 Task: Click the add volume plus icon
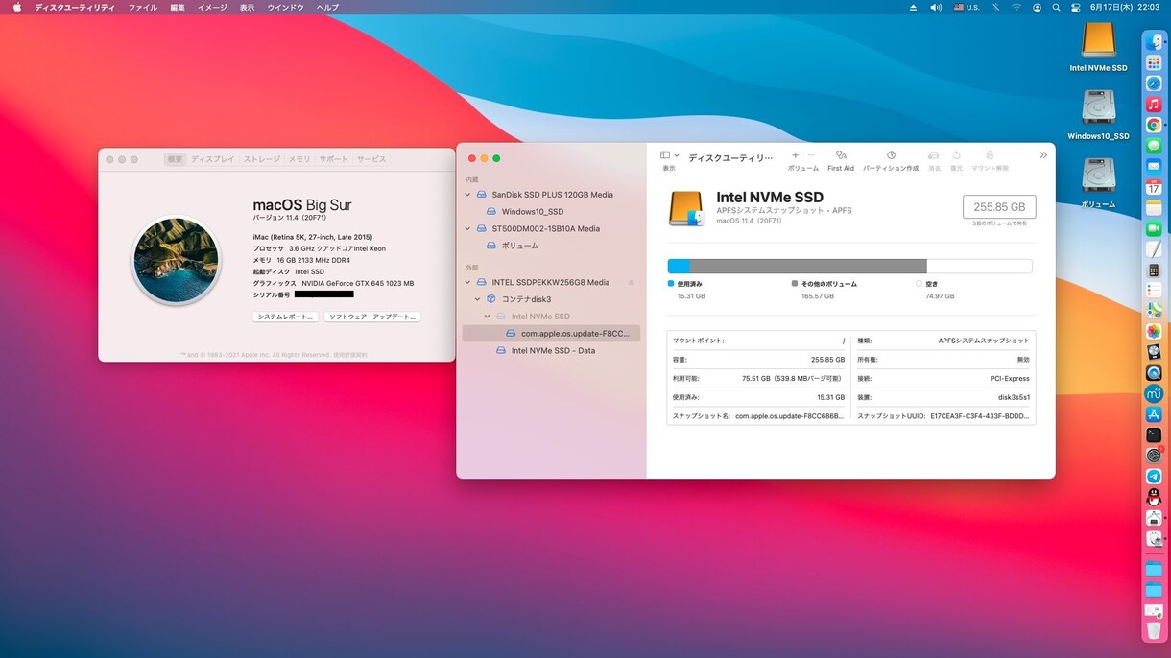(x=795, y=155)
